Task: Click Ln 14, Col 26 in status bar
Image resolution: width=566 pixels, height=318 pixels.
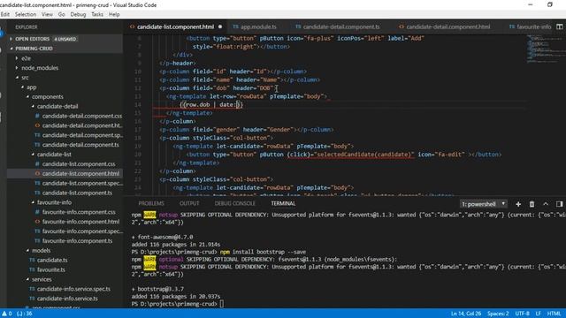Action: [466, 314]
